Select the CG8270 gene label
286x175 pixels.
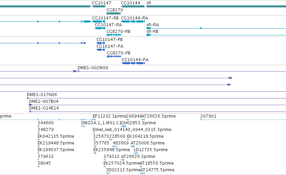coord(115,10)
